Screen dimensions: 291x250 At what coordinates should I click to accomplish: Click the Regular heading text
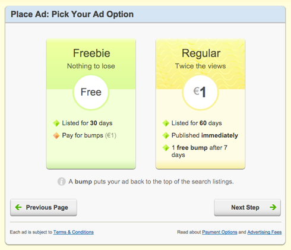pos(201,53)
